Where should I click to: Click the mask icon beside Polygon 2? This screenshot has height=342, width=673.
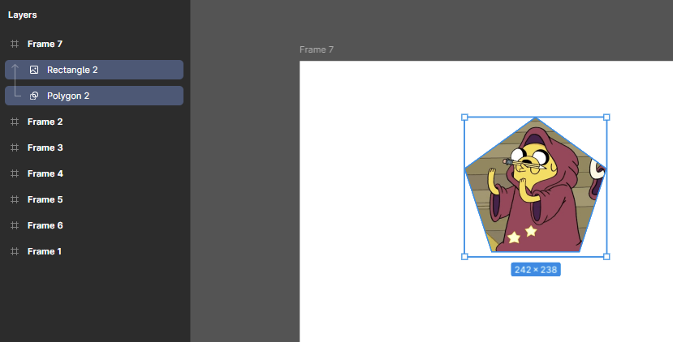pos(34,96)
